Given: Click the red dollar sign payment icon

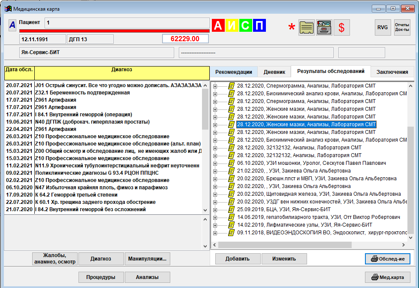Looking at the screenshot, I should click(342, 27).
